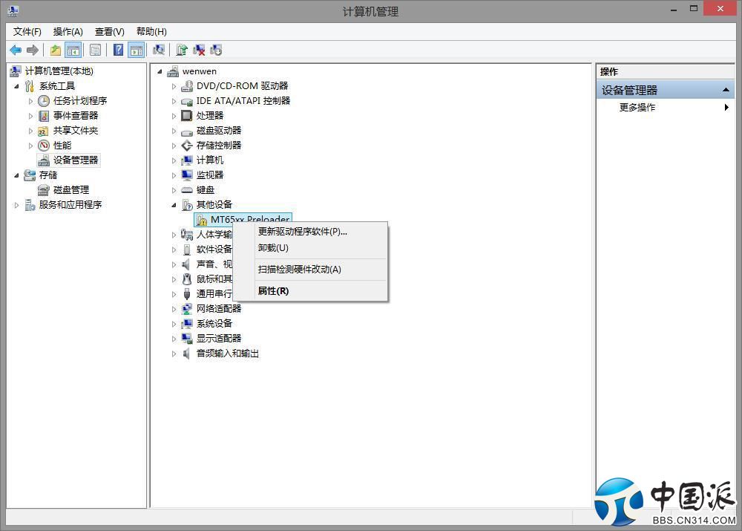Screen dimensions: 742x531
Task: Collapse the 系统工具 tree node
Action: coord(16,86)
